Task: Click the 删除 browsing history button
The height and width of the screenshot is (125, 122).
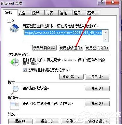Action: [71, 77]
